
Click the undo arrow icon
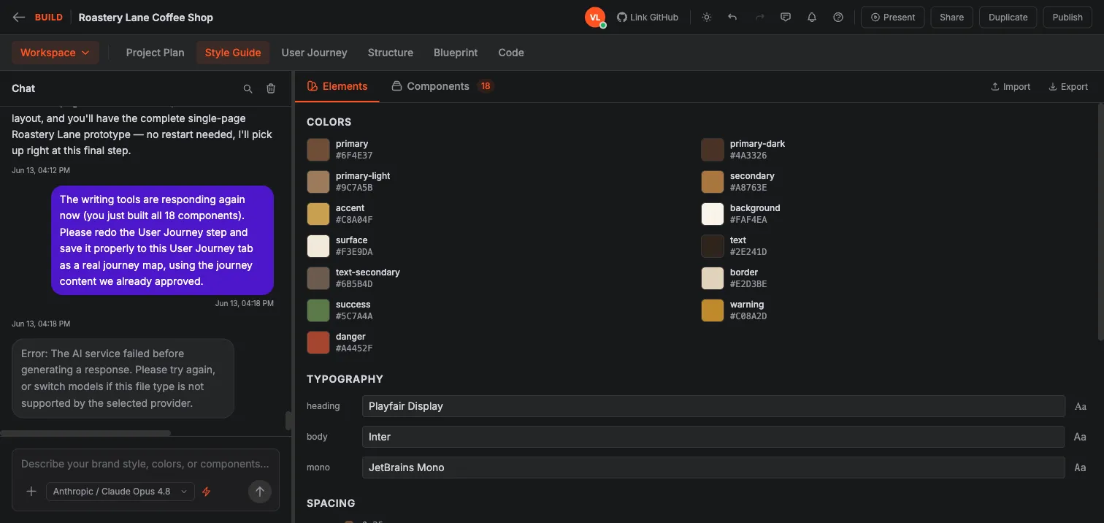[x=732, y=18]
